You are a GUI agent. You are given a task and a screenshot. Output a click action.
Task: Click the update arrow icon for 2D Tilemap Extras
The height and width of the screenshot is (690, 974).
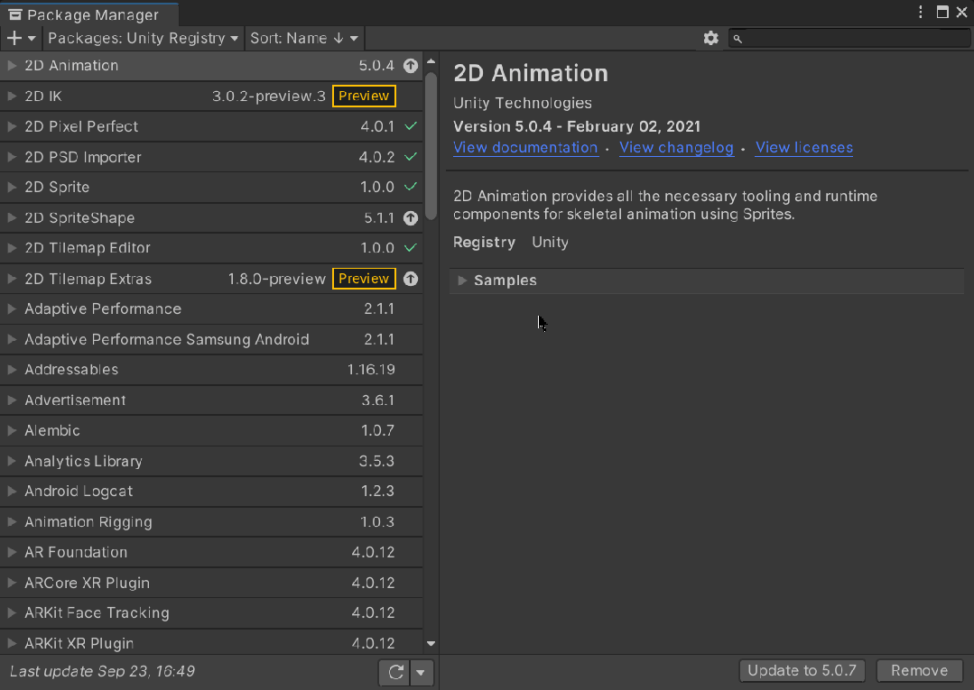[x=411, y=279]
